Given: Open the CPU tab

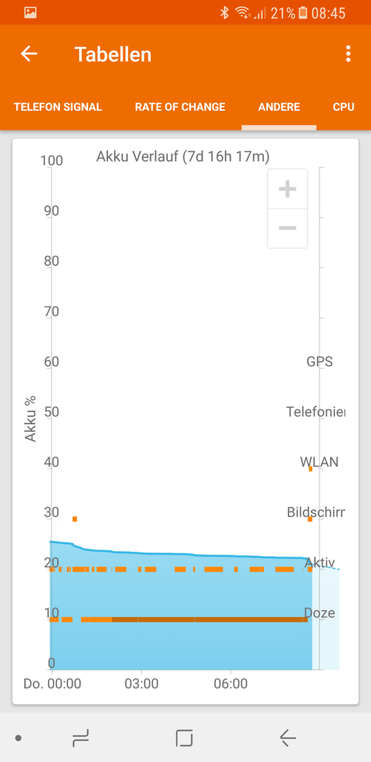Looking at the screenshot, I should coord(343,107).
